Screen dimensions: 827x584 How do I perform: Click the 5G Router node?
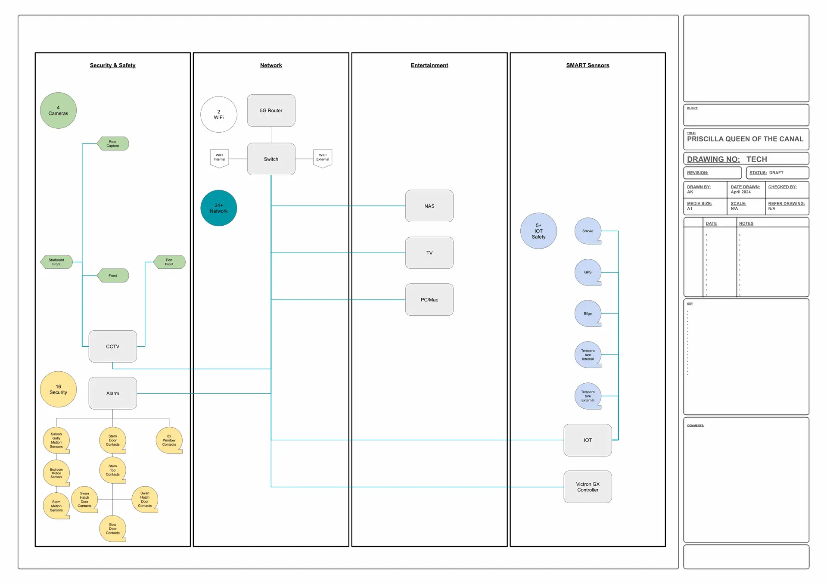click(271, 111)
